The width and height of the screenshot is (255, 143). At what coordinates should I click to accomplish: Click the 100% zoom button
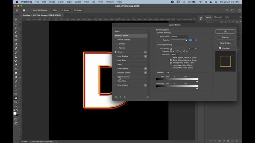click(x=55, y=10)
